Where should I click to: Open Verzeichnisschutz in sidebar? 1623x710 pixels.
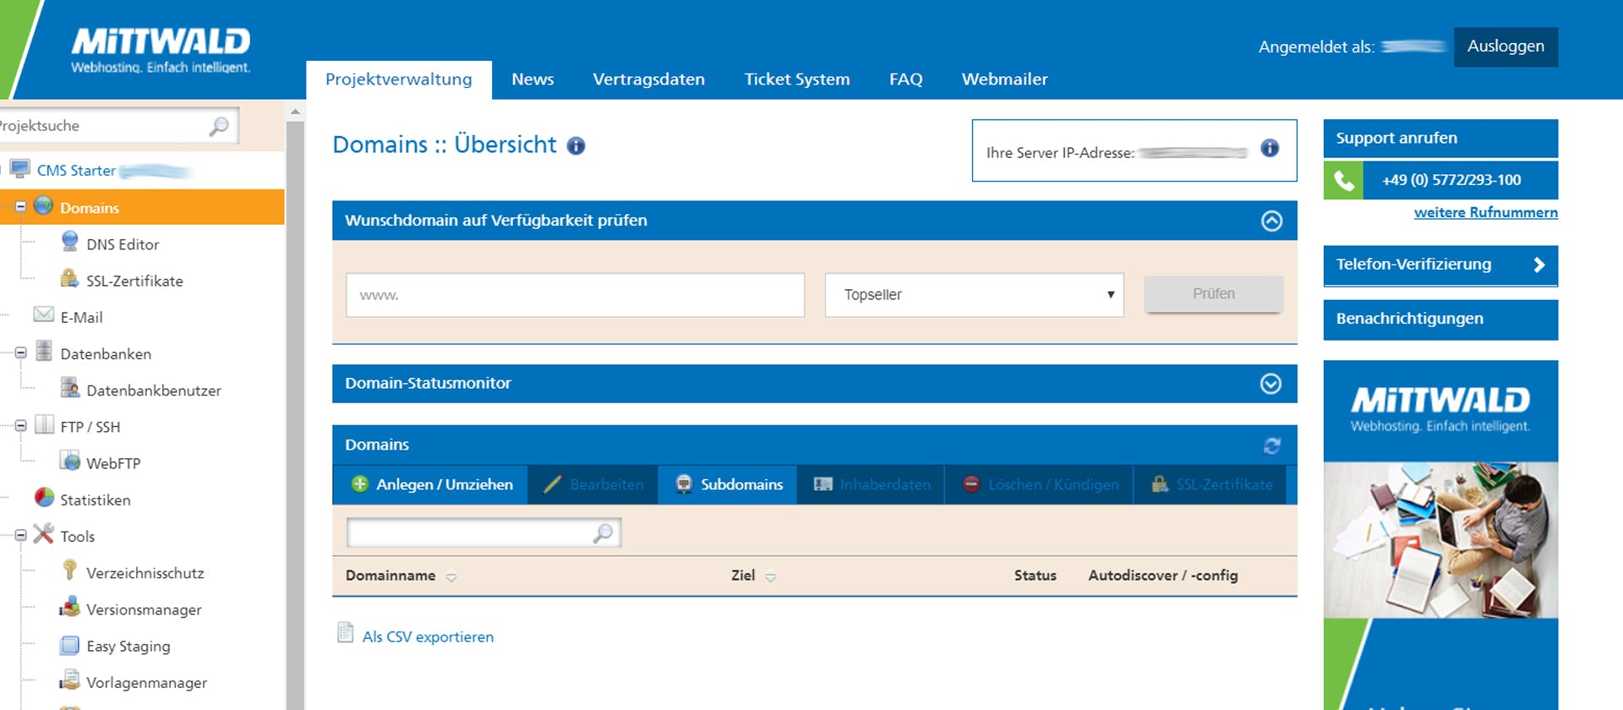tap(145, 573)
